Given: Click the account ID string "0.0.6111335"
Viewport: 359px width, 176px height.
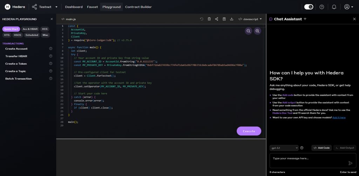Looking at the screenshot, I should (x=145, y=62).
